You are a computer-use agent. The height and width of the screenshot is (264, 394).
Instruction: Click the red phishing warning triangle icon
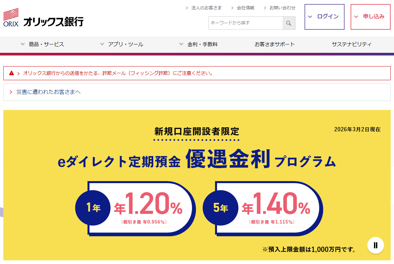click(11, 73)
